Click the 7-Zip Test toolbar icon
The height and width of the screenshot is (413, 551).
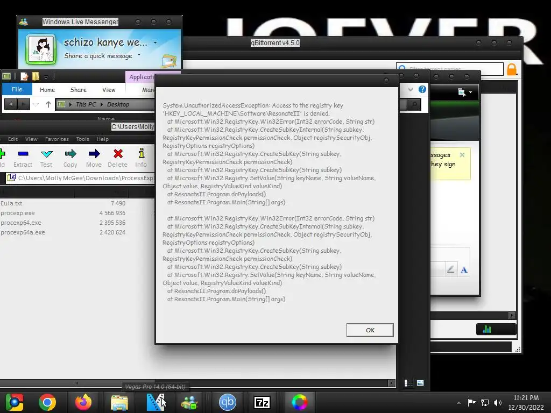[46, 158]
